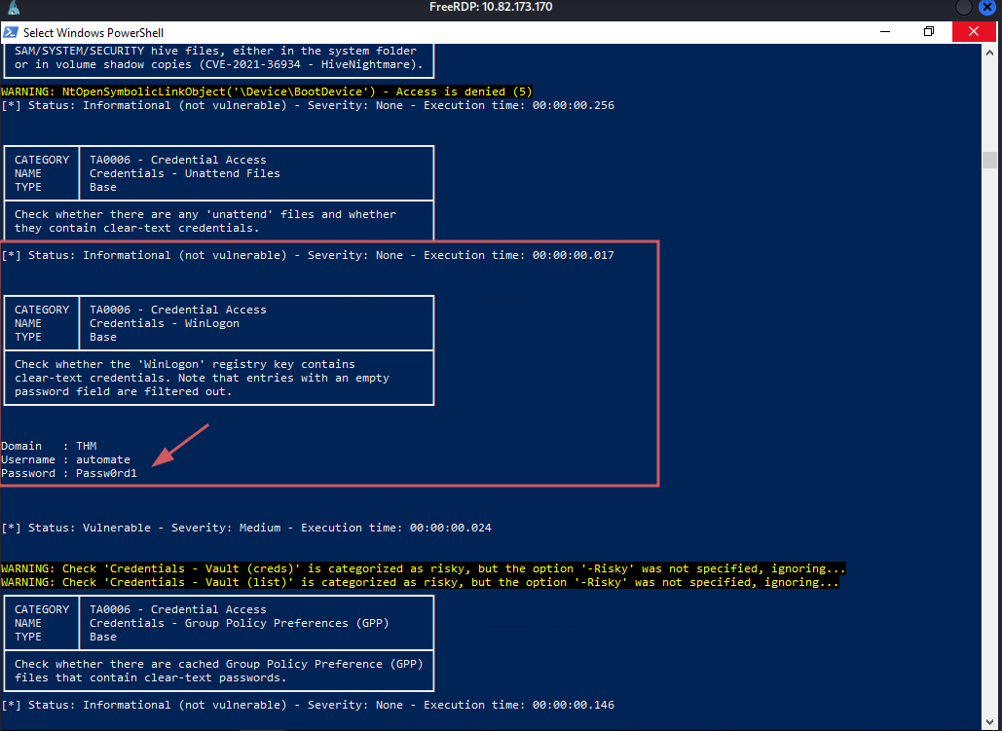Viewport: 1002px width, 731px height.
Task: Click the Password value Passw0rd1
Action: click(107, 473)
